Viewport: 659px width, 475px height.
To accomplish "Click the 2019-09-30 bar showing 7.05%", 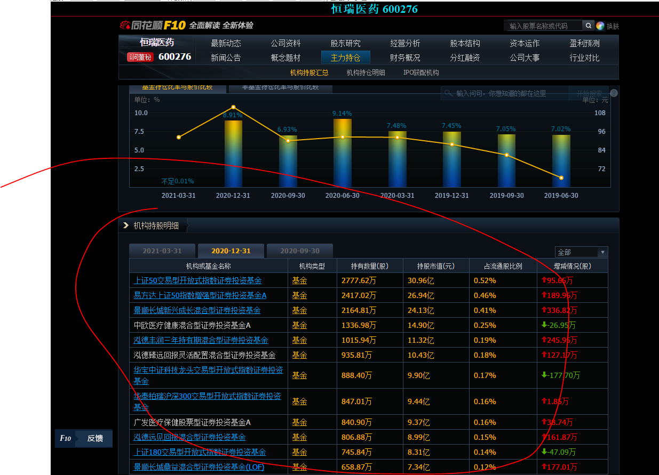I will (x=507, y=160).
